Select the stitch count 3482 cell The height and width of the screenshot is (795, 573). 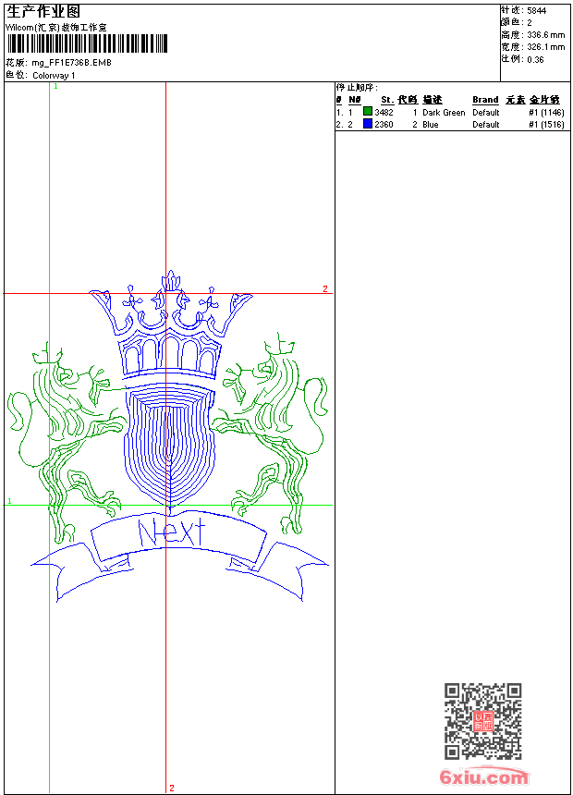click(384, 112)
